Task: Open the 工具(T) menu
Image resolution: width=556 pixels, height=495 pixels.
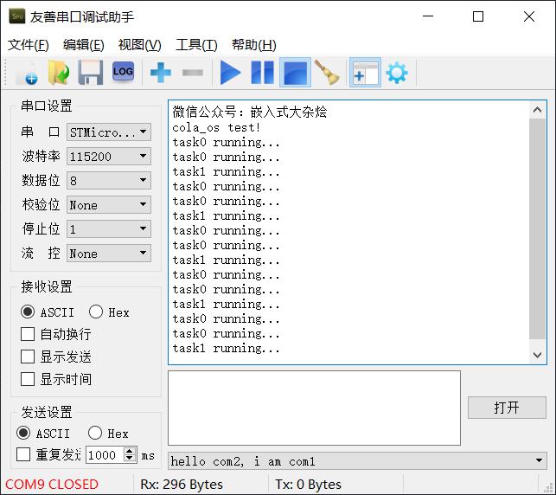Action: point(196,45)
